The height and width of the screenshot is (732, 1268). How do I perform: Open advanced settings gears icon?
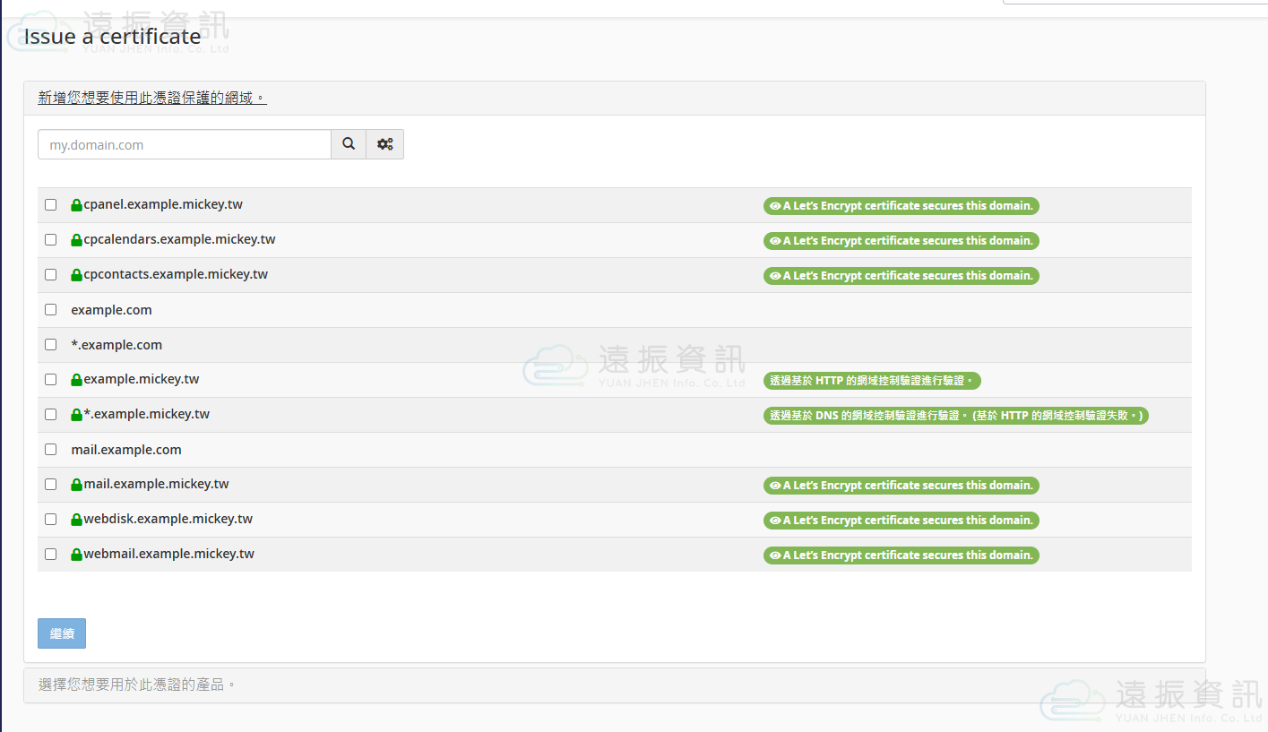click(x=385, y=144)
